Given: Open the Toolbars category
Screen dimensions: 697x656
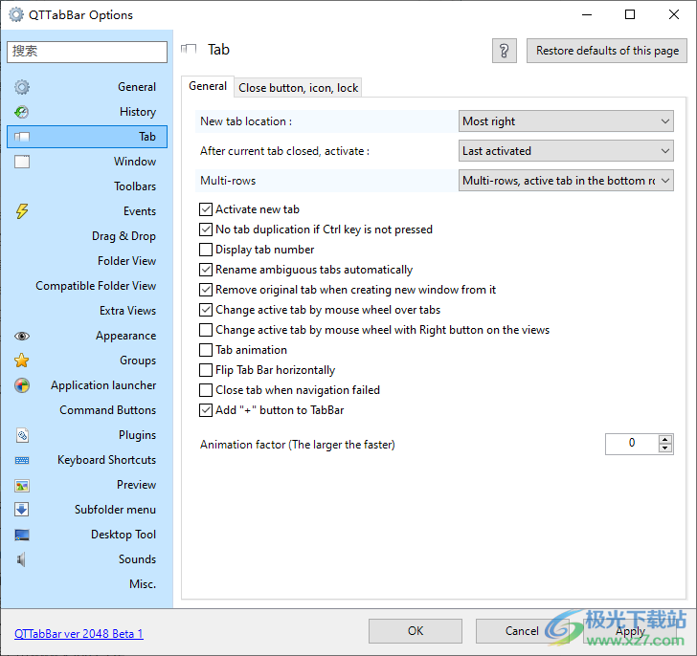Looking at the screenshot, I should pos(87,186).
